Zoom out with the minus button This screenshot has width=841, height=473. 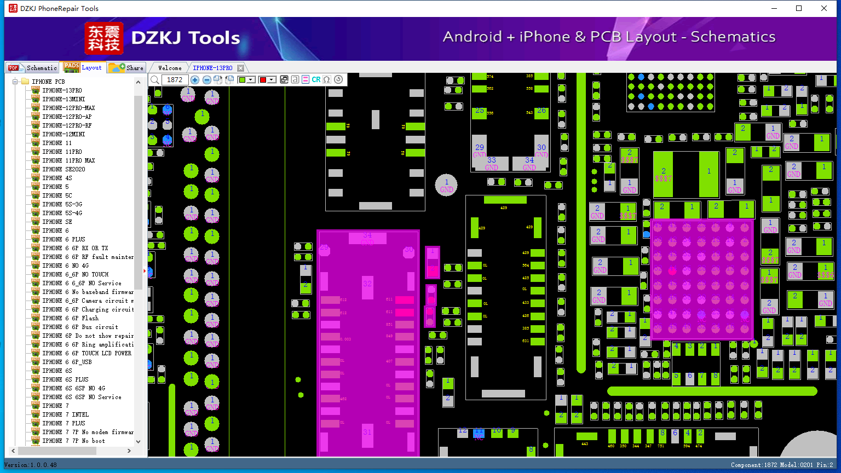coord(207,80)
